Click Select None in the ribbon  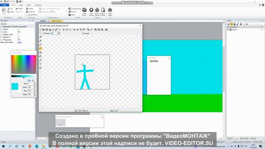(31, 15)
